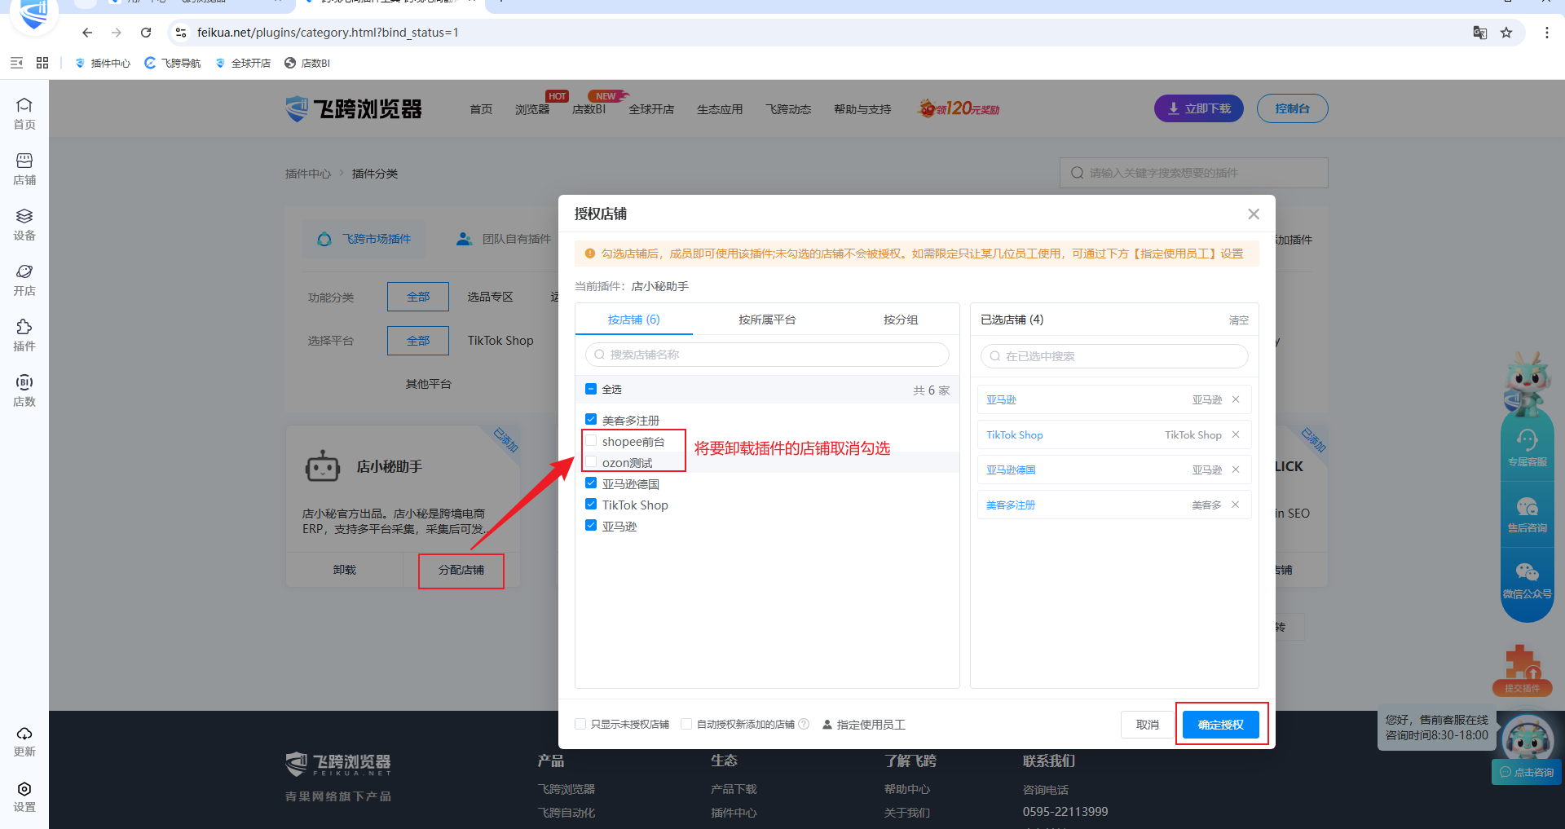1565x829 pixels.
Task: Click the 在已选中搜索 search field
Action: coord(1114,356)
